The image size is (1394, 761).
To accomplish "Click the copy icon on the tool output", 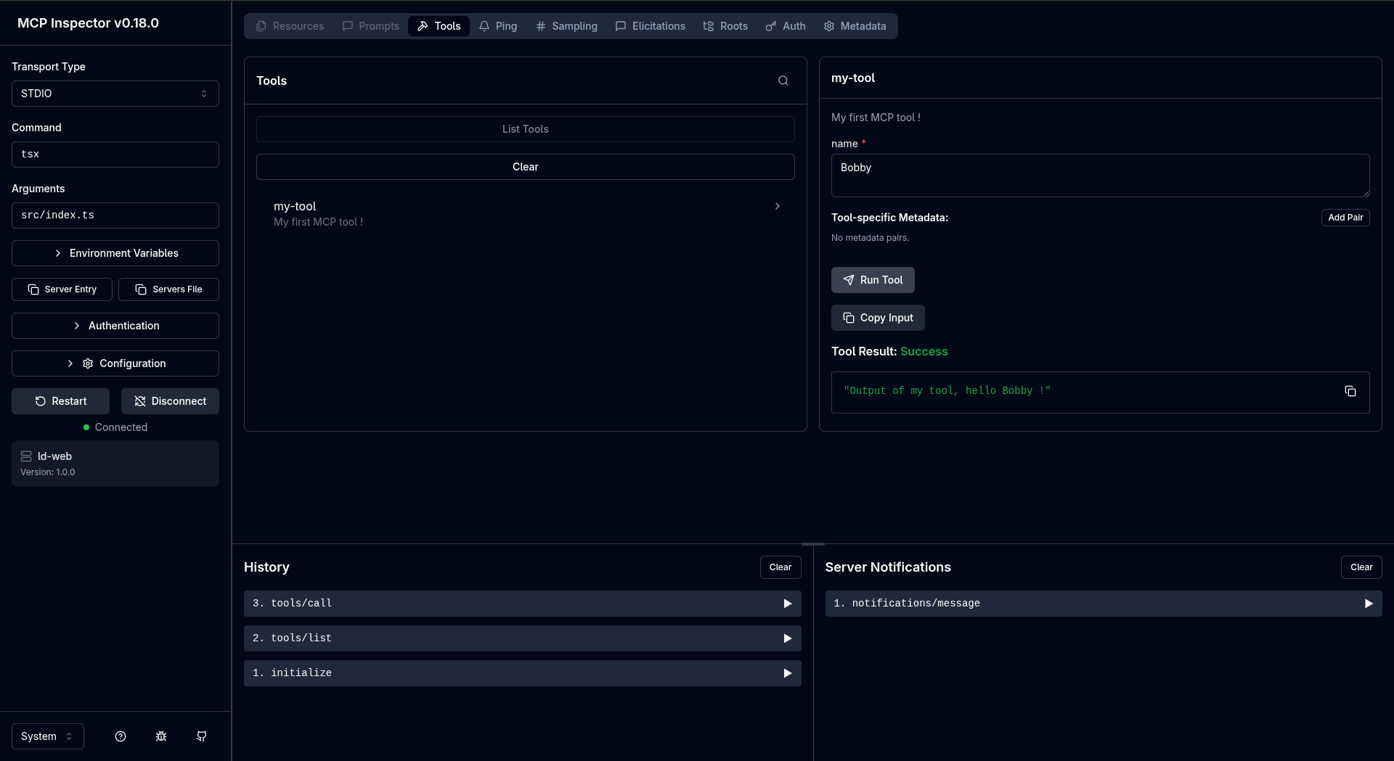I will pos(1351,391).
